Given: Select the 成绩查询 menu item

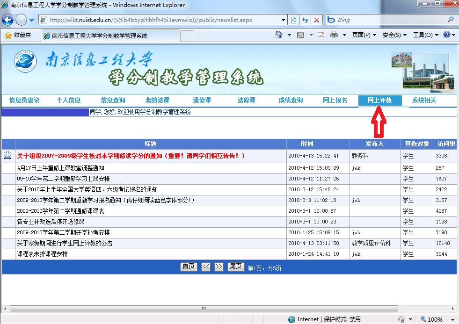Looking at the screenshot, I should pyautogui.click(x=291, y=100).
